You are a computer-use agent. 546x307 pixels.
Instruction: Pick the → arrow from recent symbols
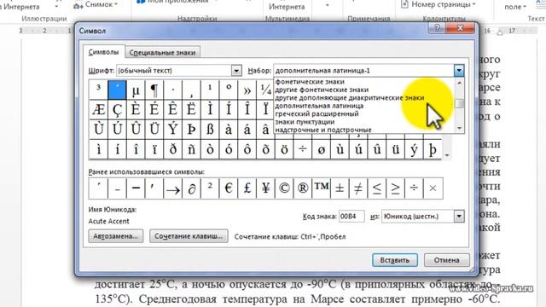pyautogui.click(x=172, y=188)
